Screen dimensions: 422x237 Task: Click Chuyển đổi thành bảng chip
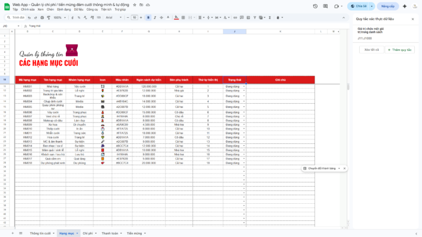(322, 168)
